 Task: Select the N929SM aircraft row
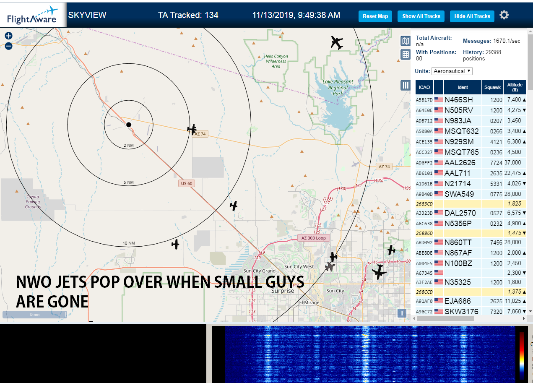471,142
